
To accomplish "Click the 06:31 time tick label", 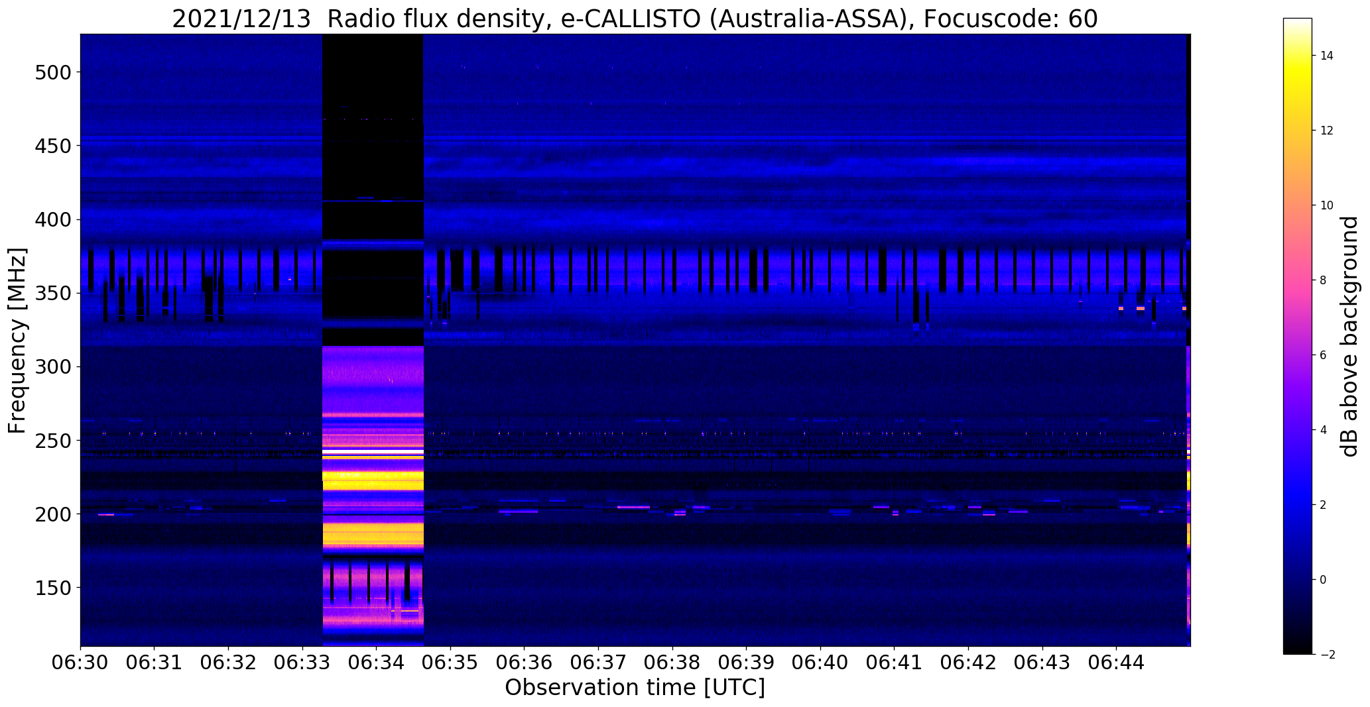I will pos(155,663).
